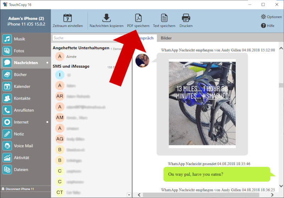Open the Aktivität chart icon
284x198 pixels.
7,158
